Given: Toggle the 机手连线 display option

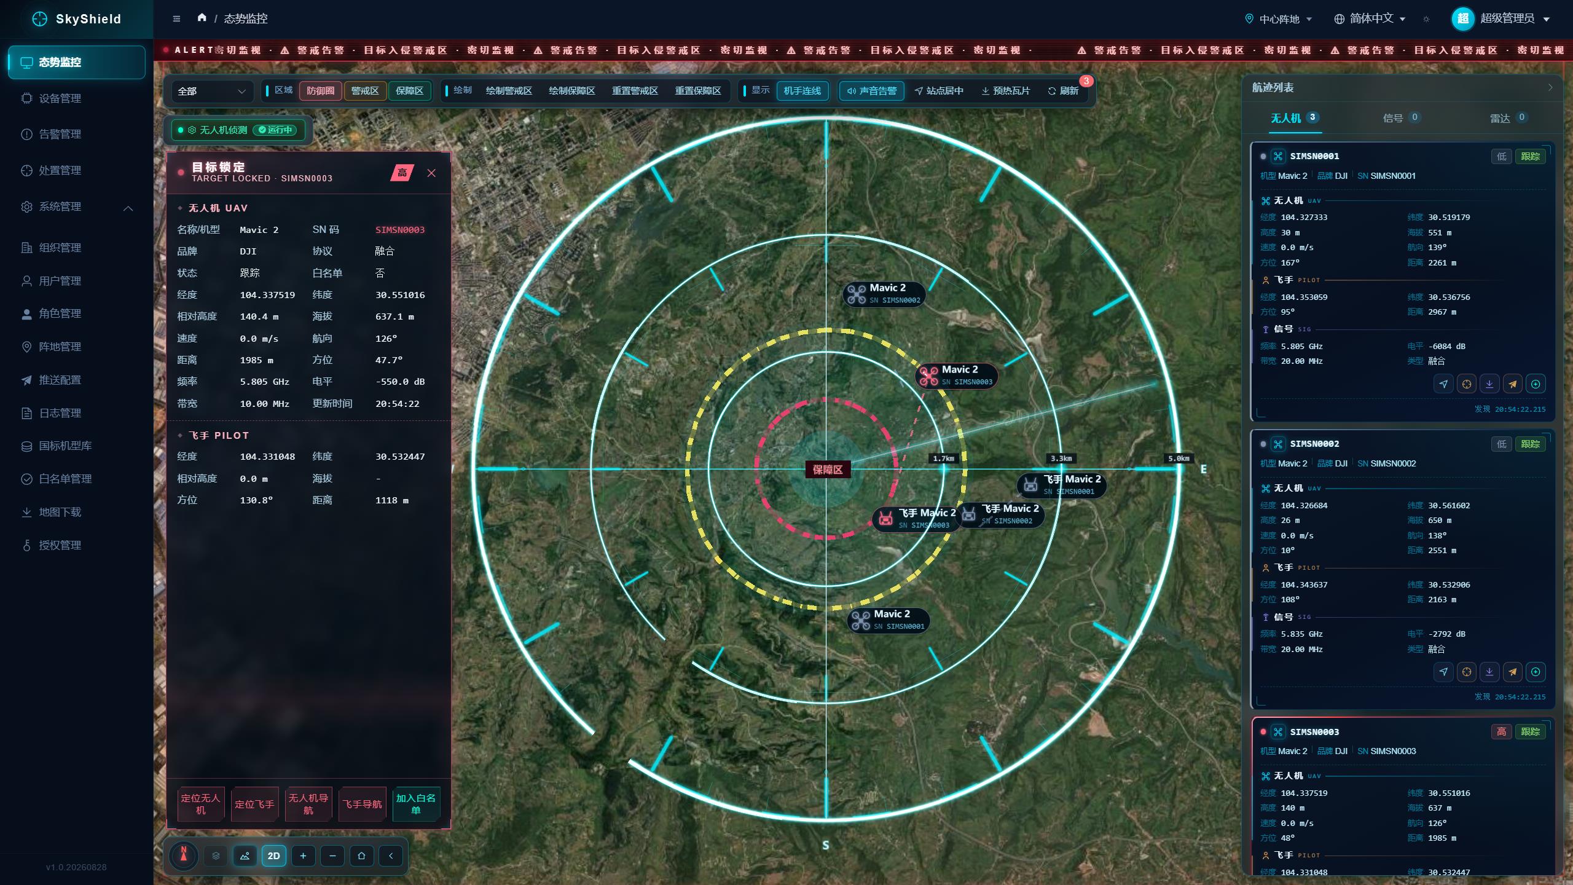Looking at the screenshot, I should coord(802,91).
